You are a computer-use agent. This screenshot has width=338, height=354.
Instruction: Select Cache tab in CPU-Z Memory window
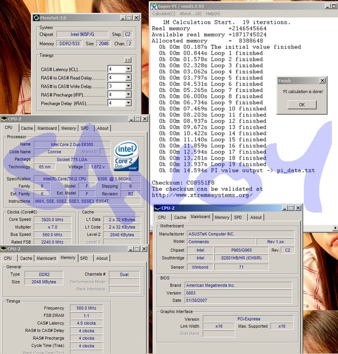pyautogui.click(x=26, y=258)
